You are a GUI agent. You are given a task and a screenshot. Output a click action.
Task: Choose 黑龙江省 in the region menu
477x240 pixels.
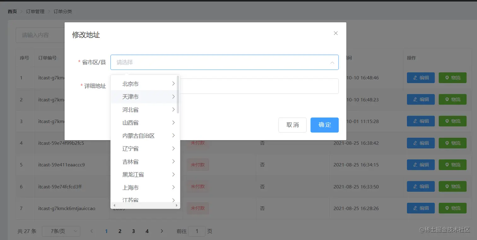(x=145, y=174)
